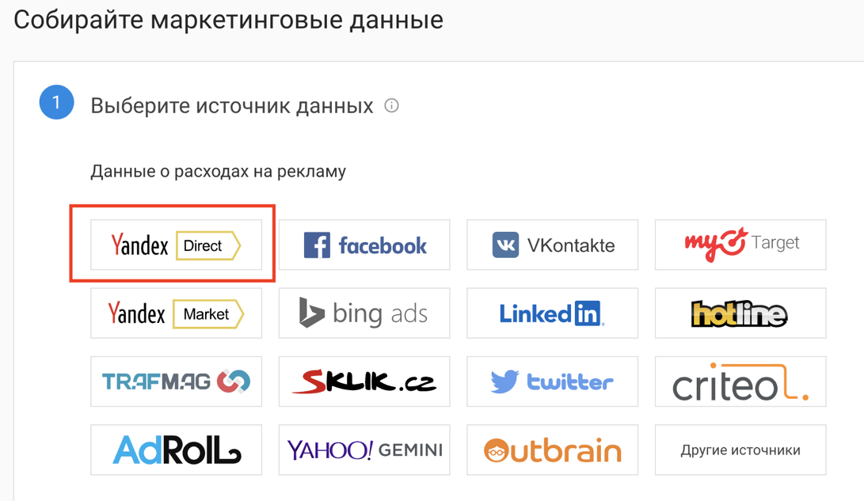Viewport: 864px width, 501px height.
Task: Select the Bing Ads tile
Action: click(x=364, y=313)
